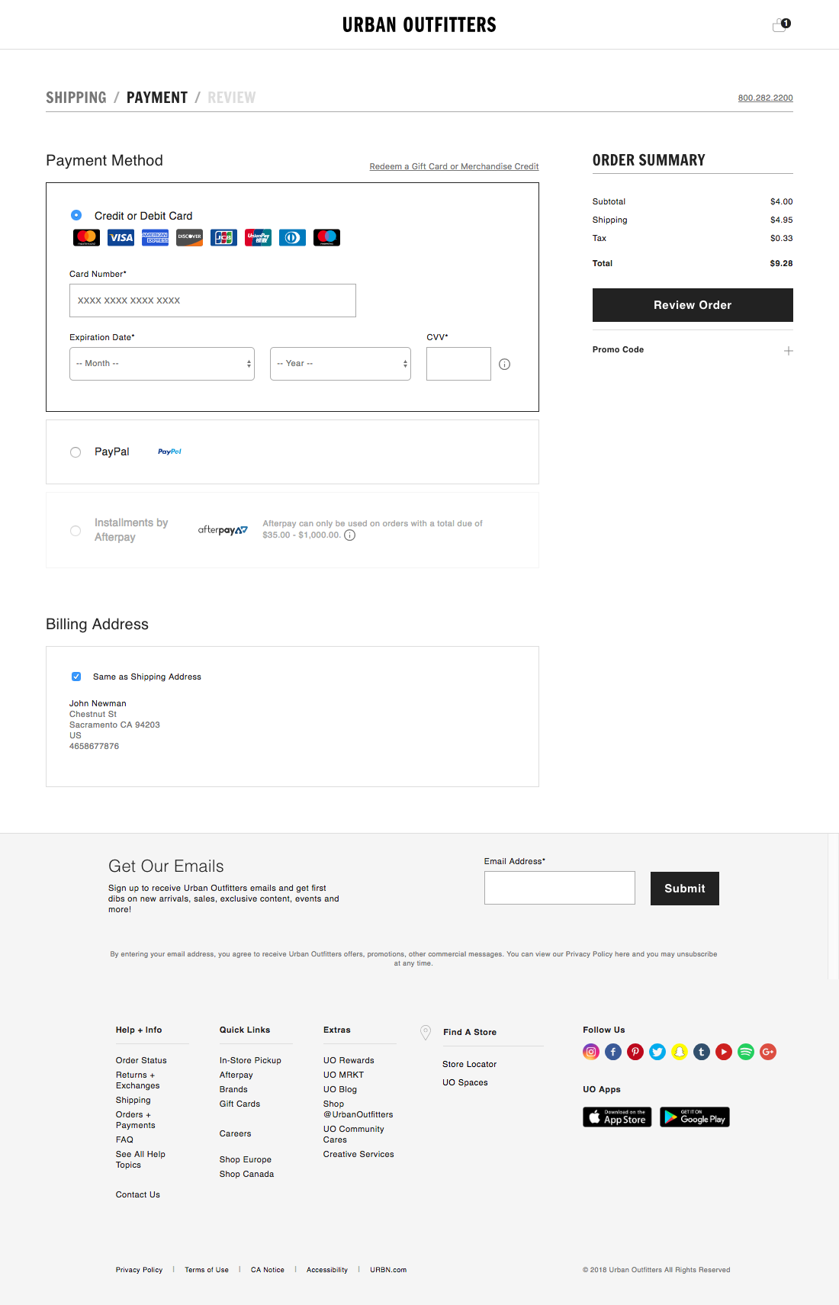
Task: Open In-Store Pickup link
Action: pos(250,1060)
